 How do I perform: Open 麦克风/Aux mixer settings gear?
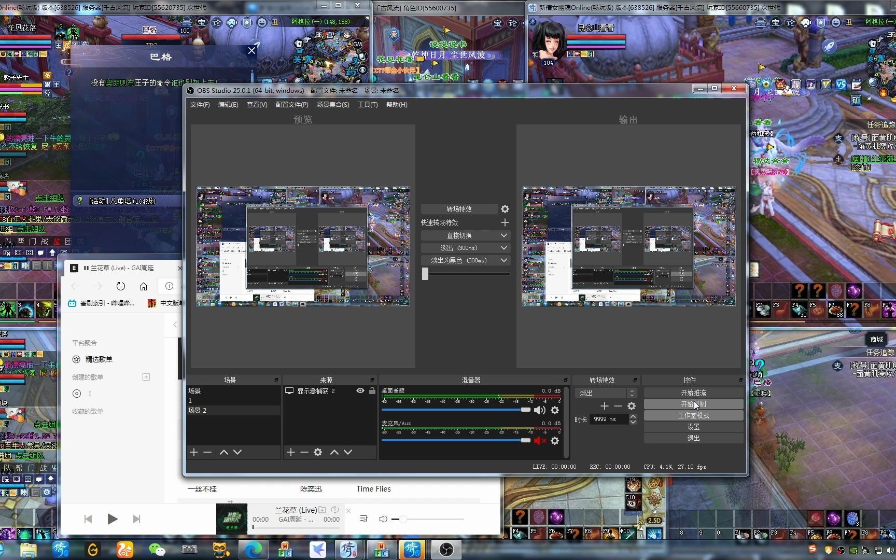click(x=555, y=441)
